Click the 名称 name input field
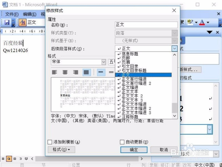Screen dimensions: 222x167 pyautogui.click(x=146, y=24)
